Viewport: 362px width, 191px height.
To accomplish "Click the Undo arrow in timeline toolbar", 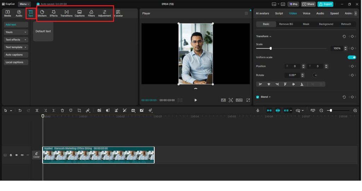I will (20, 111).
